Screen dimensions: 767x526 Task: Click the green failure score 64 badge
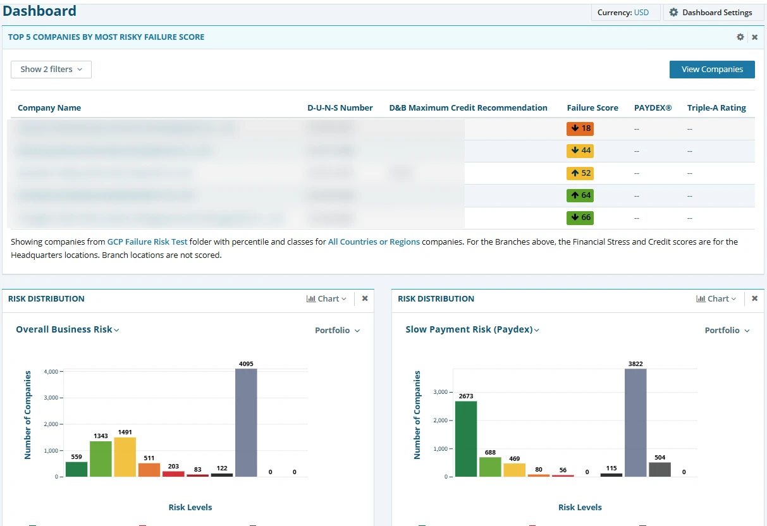tap(580, 195)
